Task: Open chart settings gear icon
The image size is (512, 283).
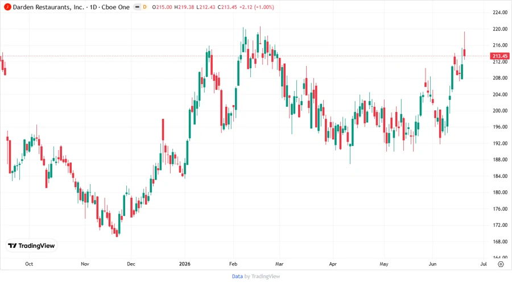Action: click(x=501, y=264)
